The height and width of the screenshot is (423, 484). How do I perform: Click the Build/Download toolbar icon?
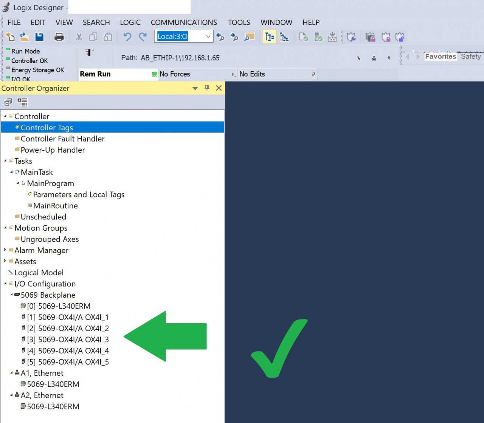[332, 37]
